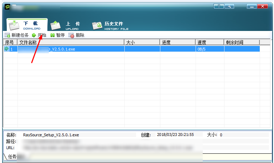Sort by 速度 column header
Screen dimensions: 274x163
[x=210, y=42]
